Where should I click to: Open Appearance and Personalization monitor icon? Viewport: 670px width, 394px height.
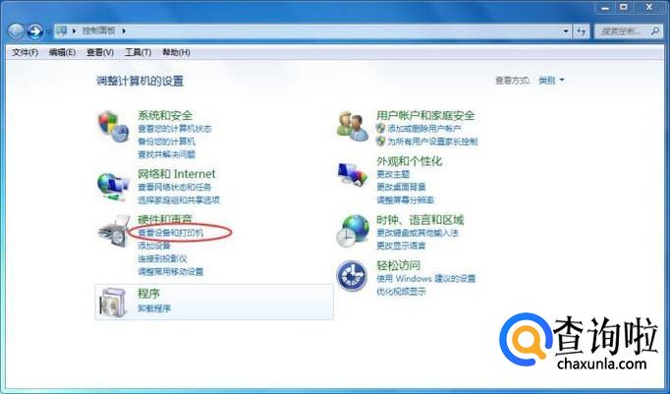click(353, 174)
